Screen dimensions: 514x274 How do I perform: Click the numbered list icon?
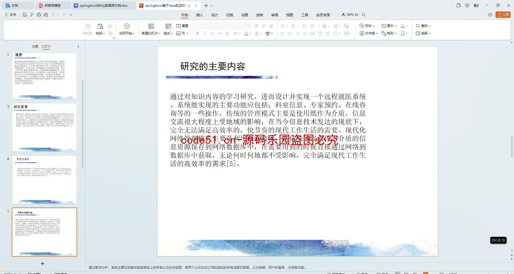(x=293, y=26)
